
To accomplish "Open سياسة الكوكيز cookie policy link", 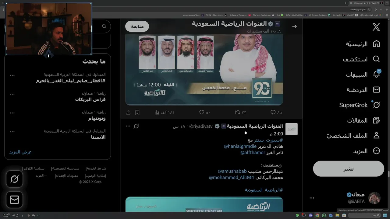I will pos(34,168).
